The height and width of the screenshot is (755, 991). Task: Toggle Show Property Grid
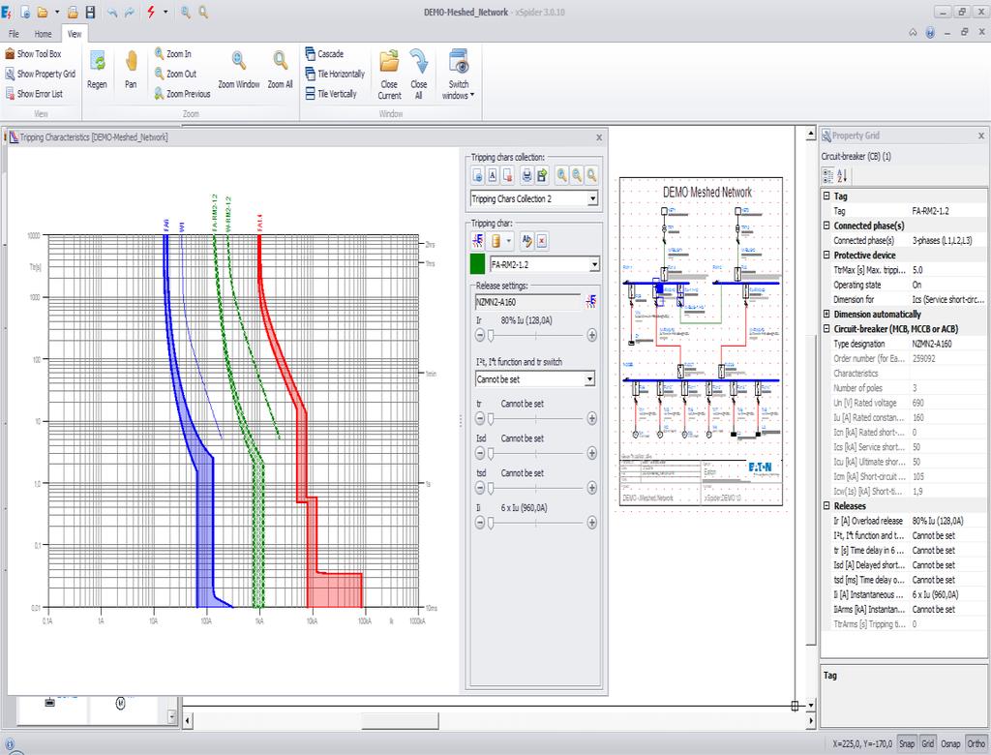41,74
